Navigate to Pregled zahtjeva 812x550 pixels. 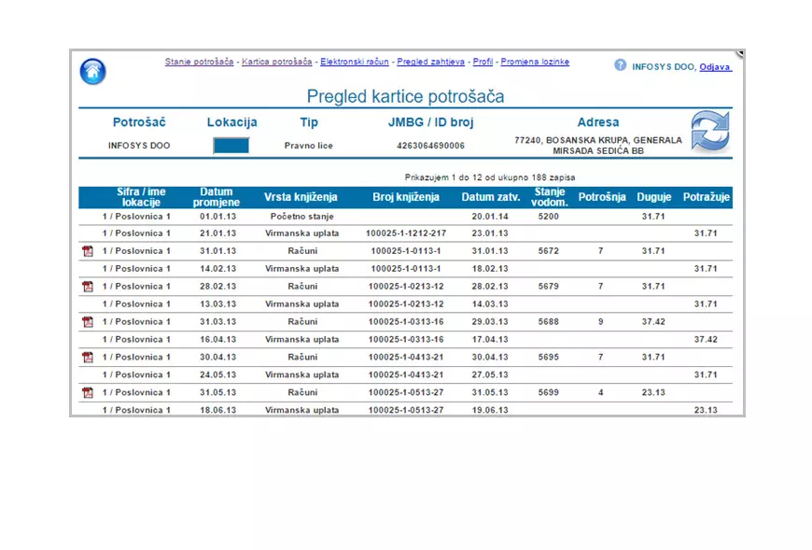[430, 63]
